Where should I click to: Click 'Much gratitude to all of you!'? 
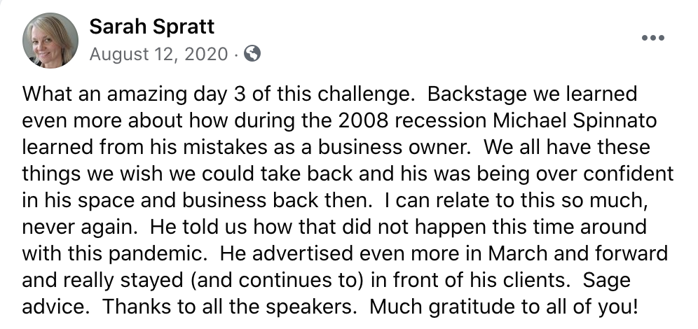tap(504, 307)
